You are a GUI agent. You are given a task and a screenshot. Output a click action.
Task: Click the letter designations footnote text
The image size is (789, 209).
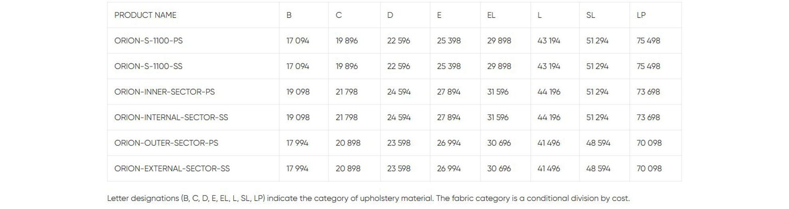point(368,198)
